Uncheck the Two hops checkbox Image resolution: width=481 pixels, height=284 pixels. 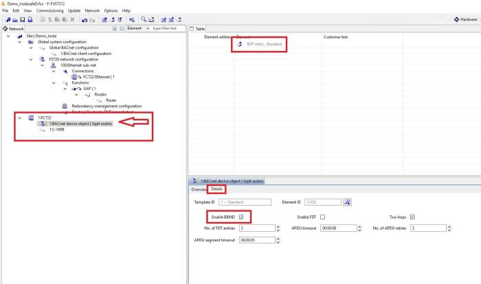pos(412,217)
